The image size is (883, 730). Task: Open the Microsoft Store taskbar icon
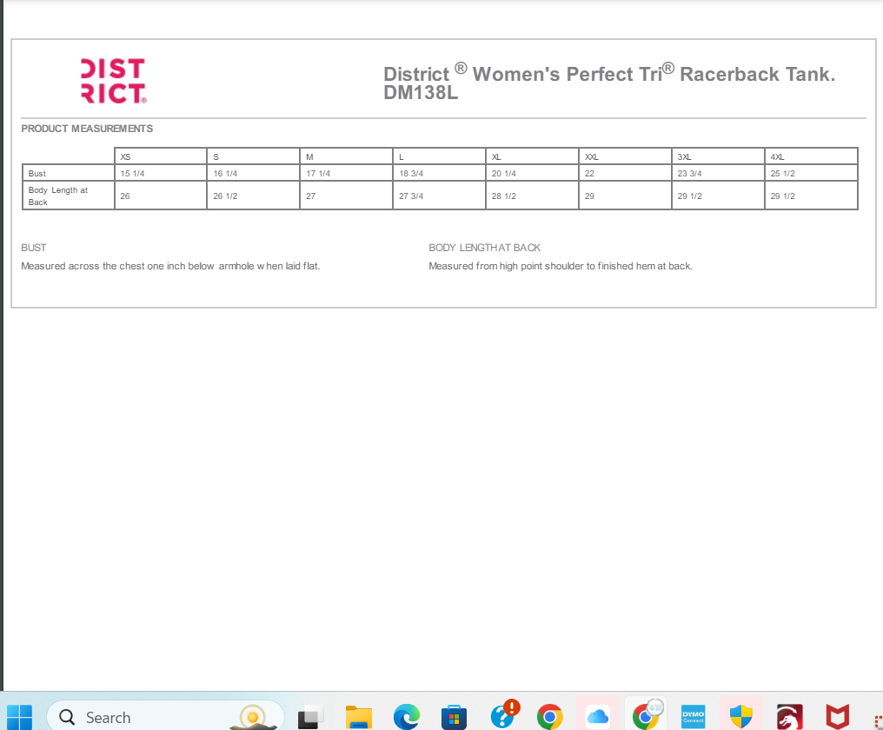[454, 718]
